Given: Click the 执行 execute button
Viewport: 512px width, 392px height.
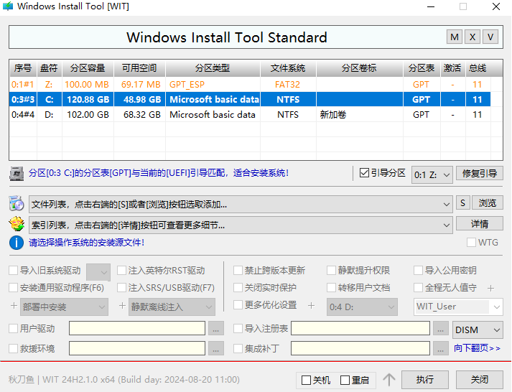Looking at the screenshot, I should [x=425, y=380].
